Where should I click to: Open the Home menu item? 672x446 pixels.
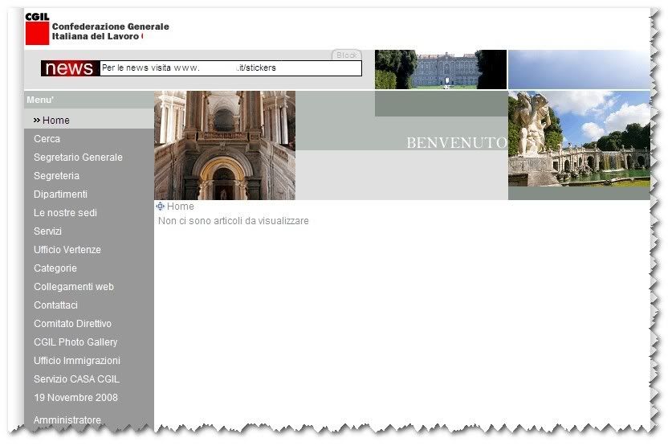55,121
